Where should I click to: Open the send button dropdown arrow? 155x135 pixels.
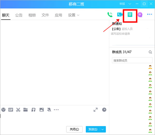click(103, 129)
